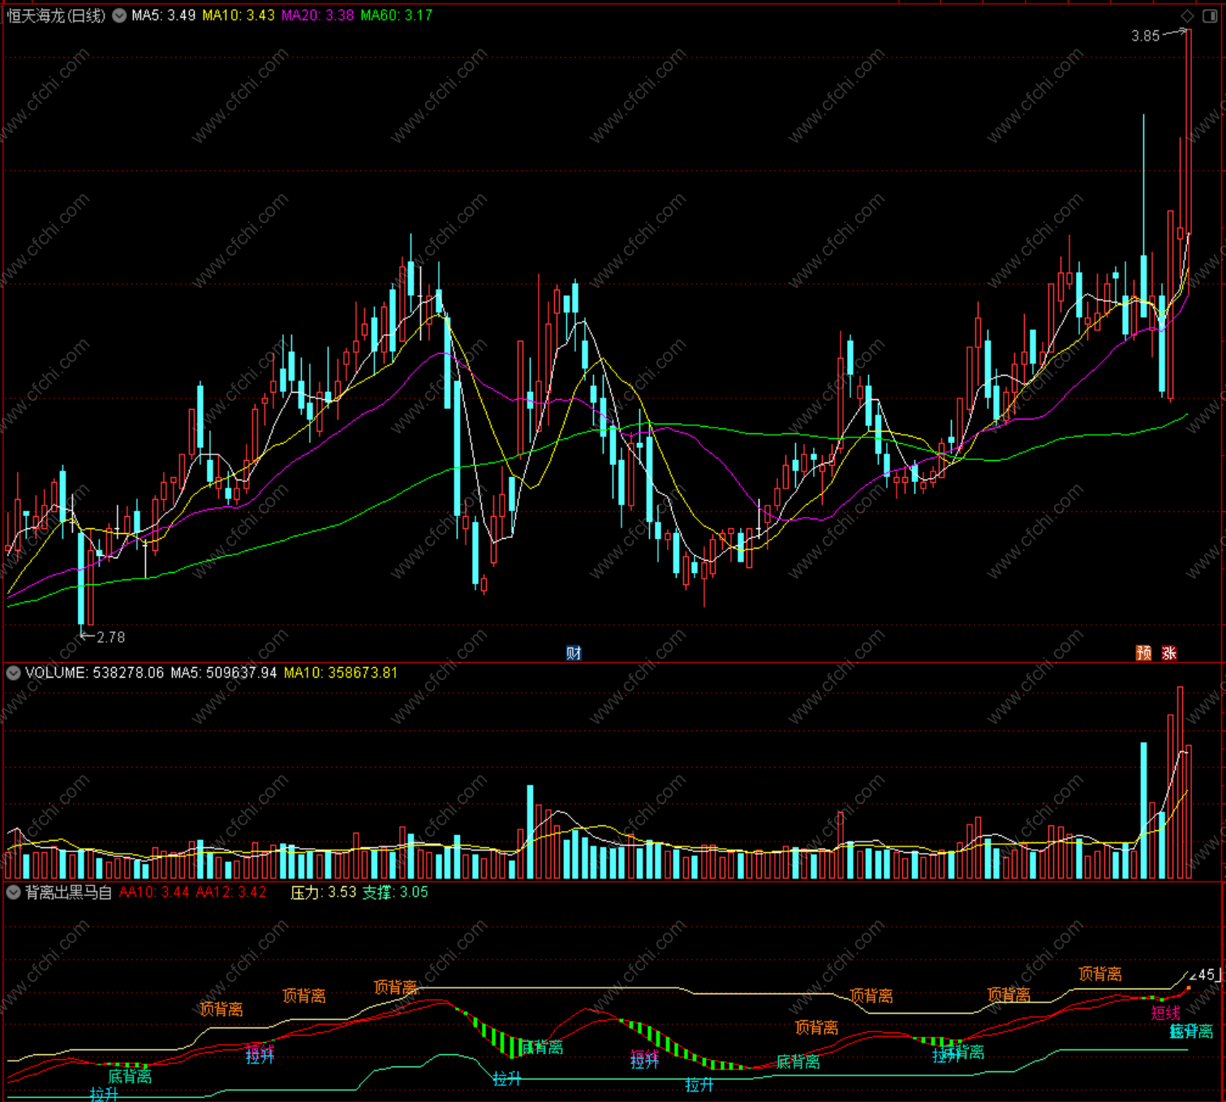Click the 涨 marker icon
The image size is (1226, 1102).
tap(1169, 653)
